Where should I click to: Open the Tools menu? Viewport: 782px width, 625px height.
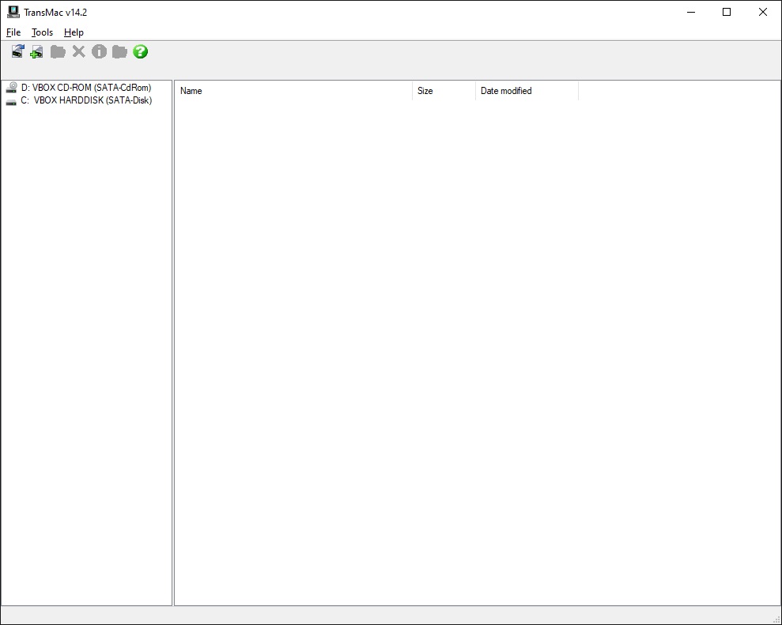click(x=43, y=32)
